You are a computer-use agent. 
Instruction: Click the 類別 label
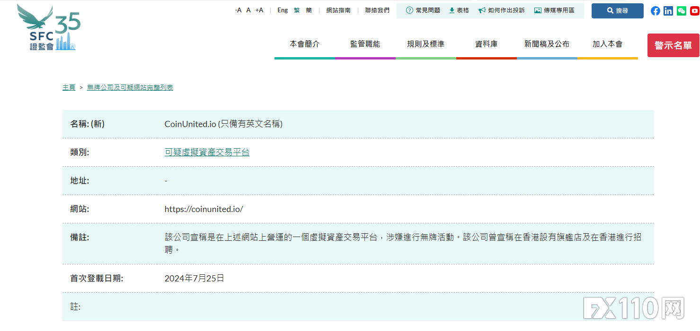point(80,152)
